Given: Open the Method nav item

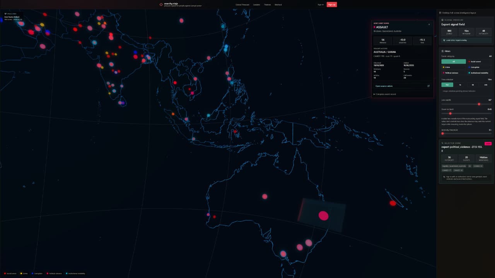Looking at the screenshot, I should 278,5.
